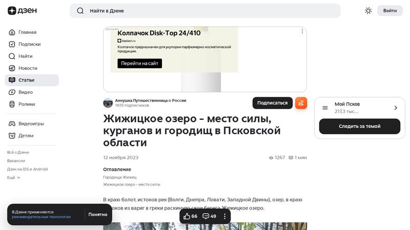This screenshot has width=410, height=230.
Task: Open the ad options three-dot menu
Action: 302,31
